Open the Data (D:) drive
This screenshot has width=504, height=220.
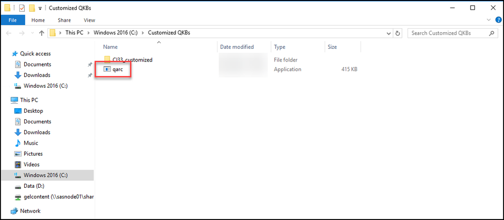[34, 186]
